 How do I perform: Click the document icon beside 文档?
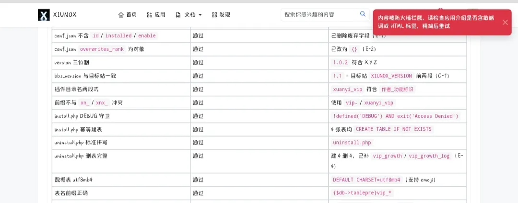pos(178,15)
